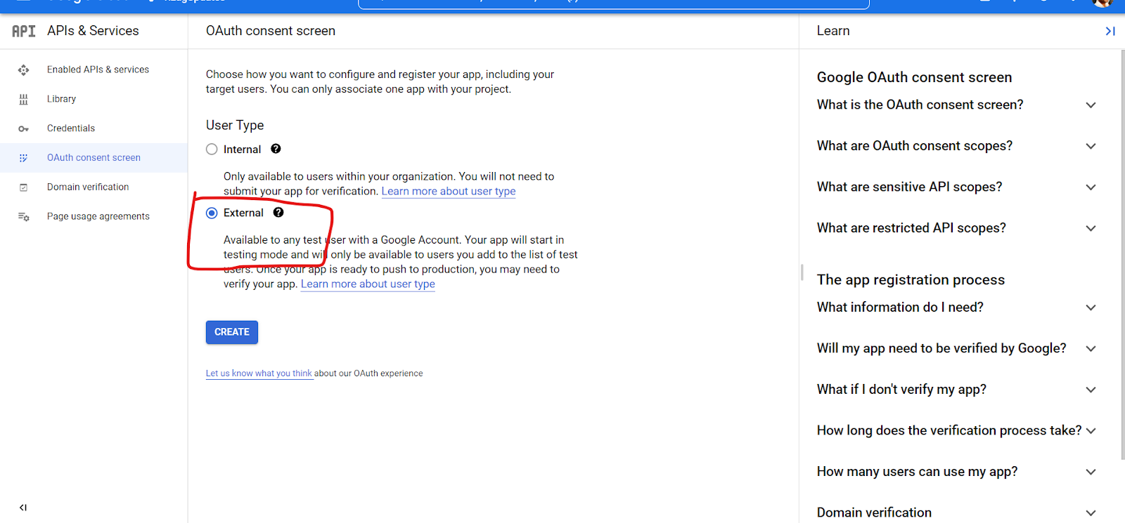This screenshot has width=1125, height=523.
Task: Select the External user type radio button
Action: coord(212,213)
